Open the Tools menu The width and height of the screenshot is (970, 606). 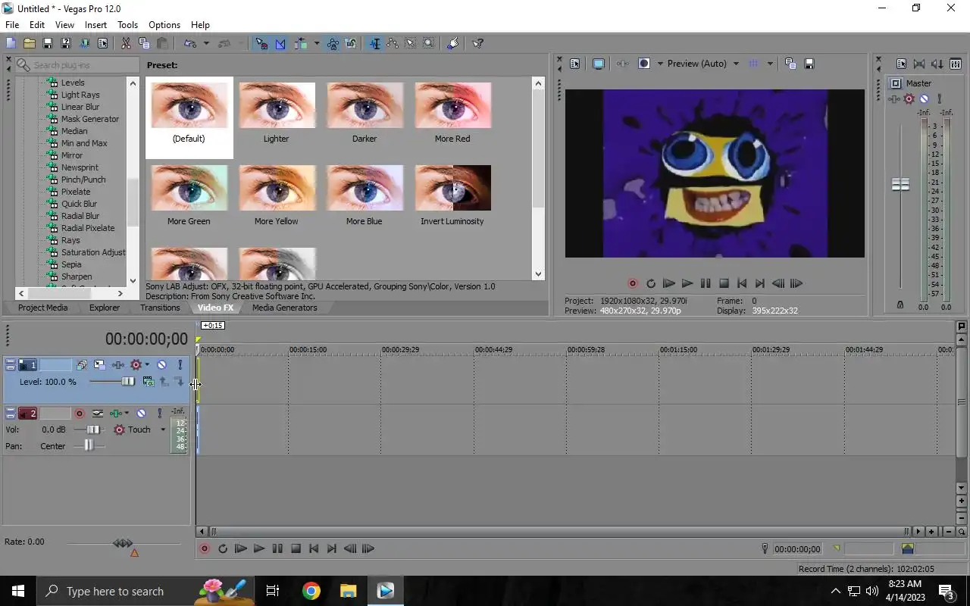pyautogui.click(x=127, y=25)
